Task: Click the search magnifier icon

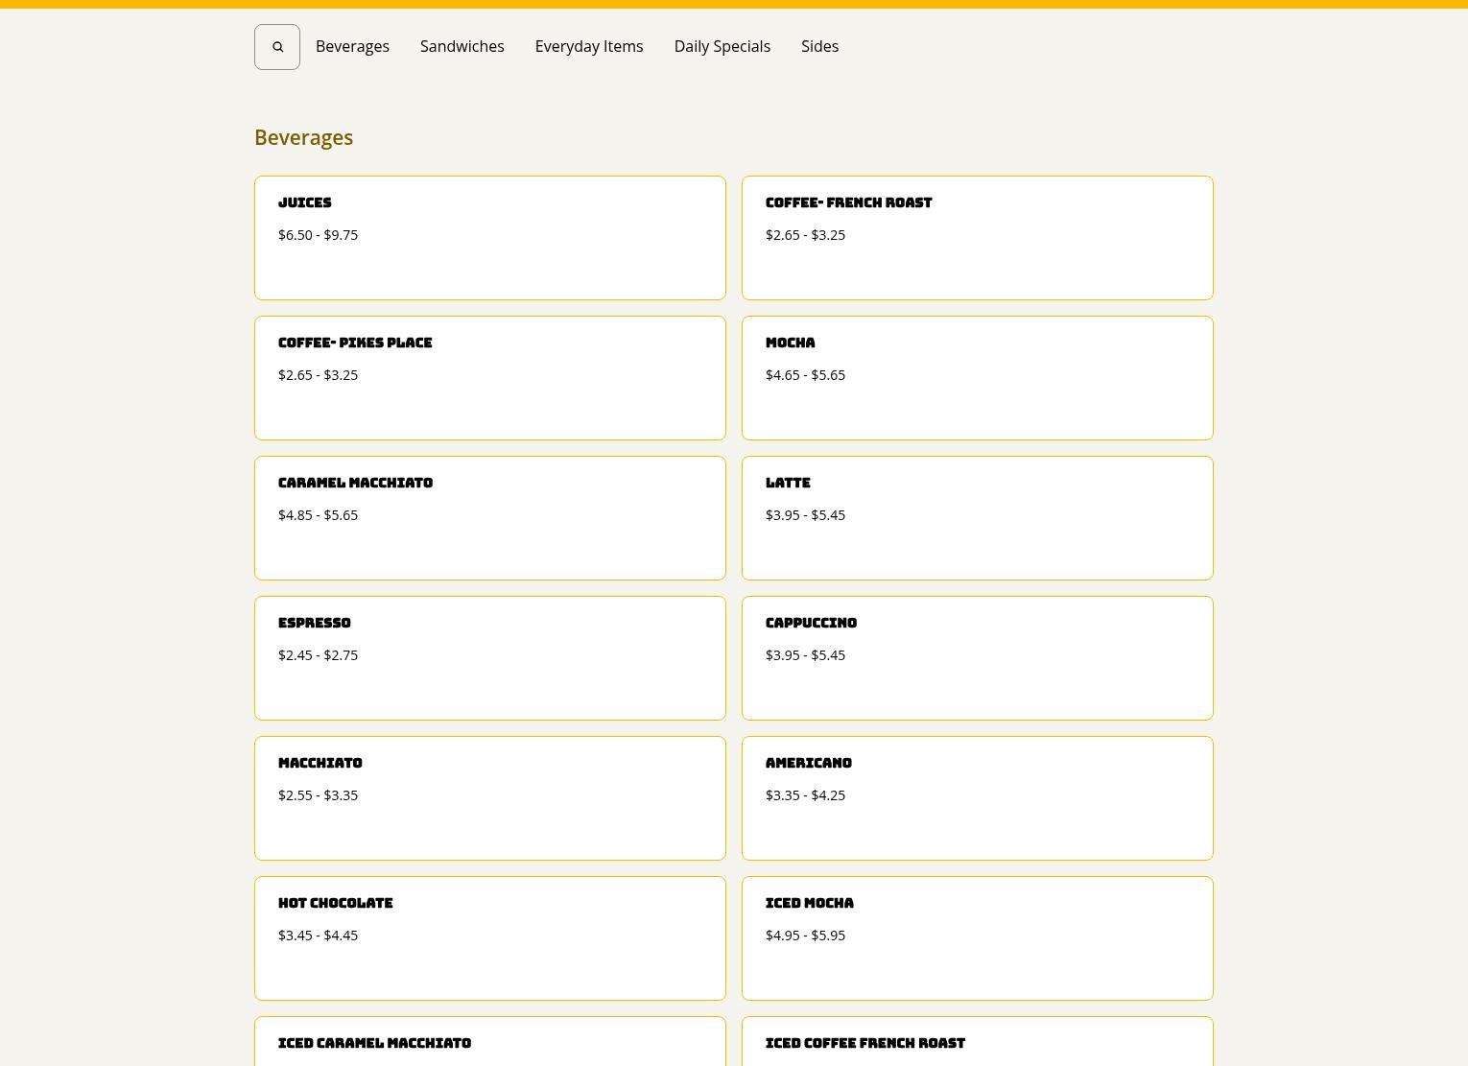Action: coord(277,47)
